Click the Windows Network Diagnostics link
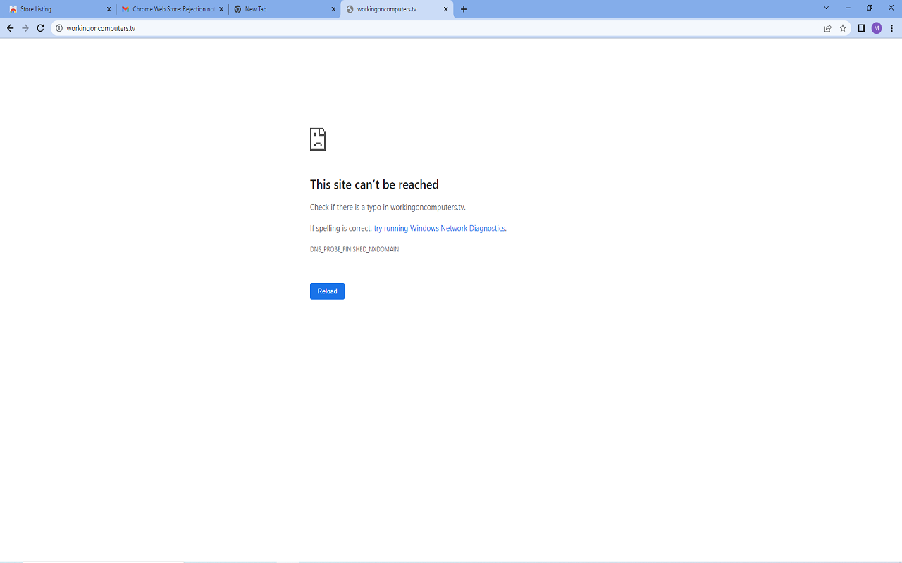Image resolution: width=902 pixels, height=563 pixels. (x=439, y=228)
